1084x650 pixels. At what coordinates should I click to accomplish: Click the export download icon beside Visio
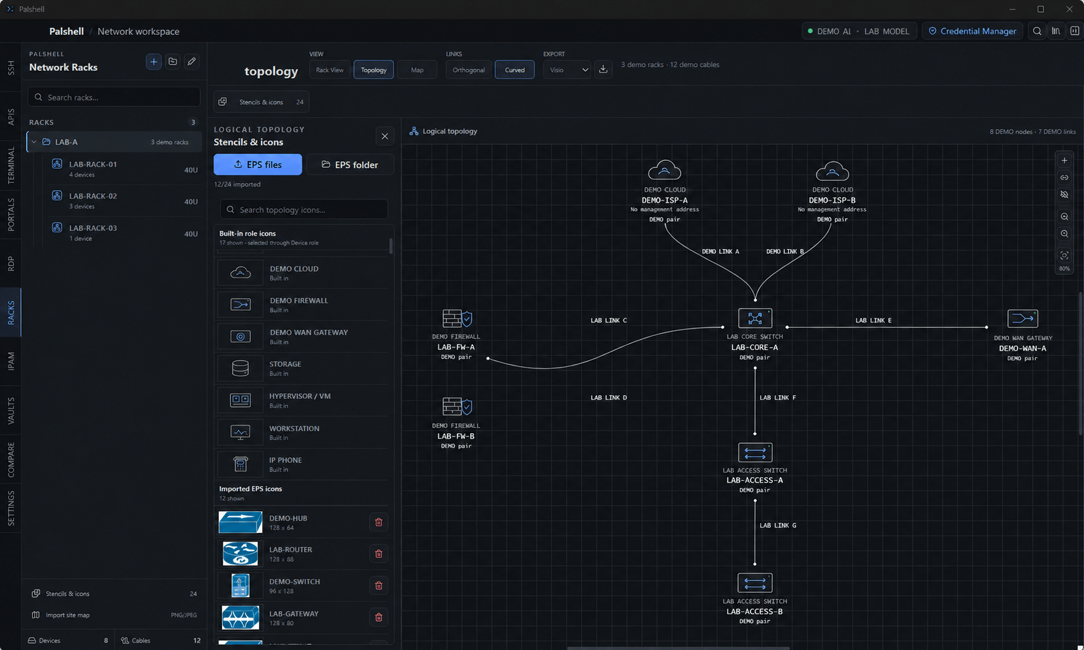tap(603, 70)
